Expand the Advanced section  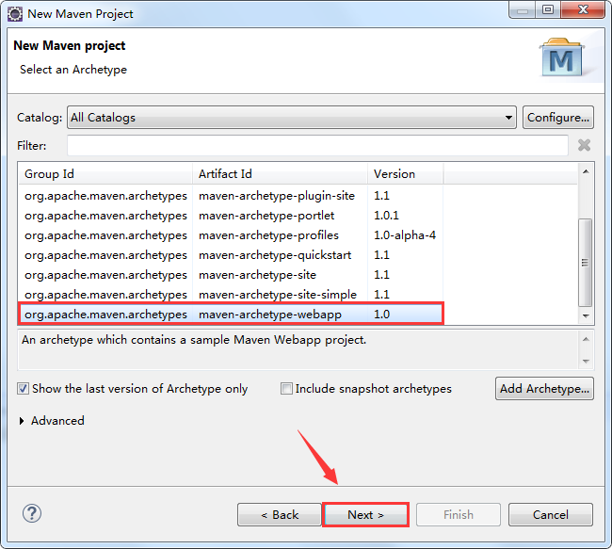tap(22, 421)
